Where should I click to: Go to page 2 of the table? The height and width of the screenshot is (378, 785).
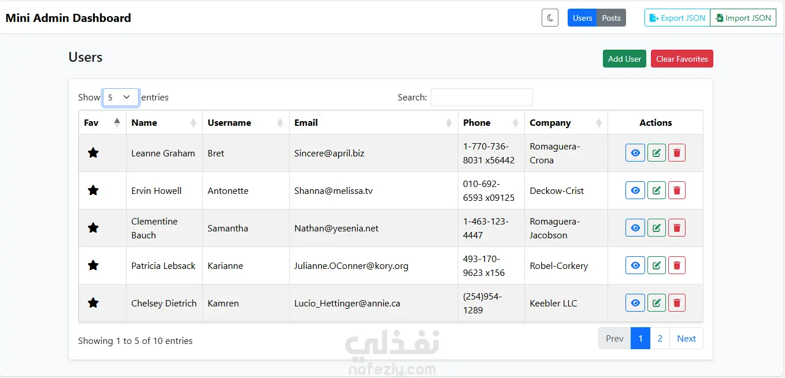click(x=660, y=339)
